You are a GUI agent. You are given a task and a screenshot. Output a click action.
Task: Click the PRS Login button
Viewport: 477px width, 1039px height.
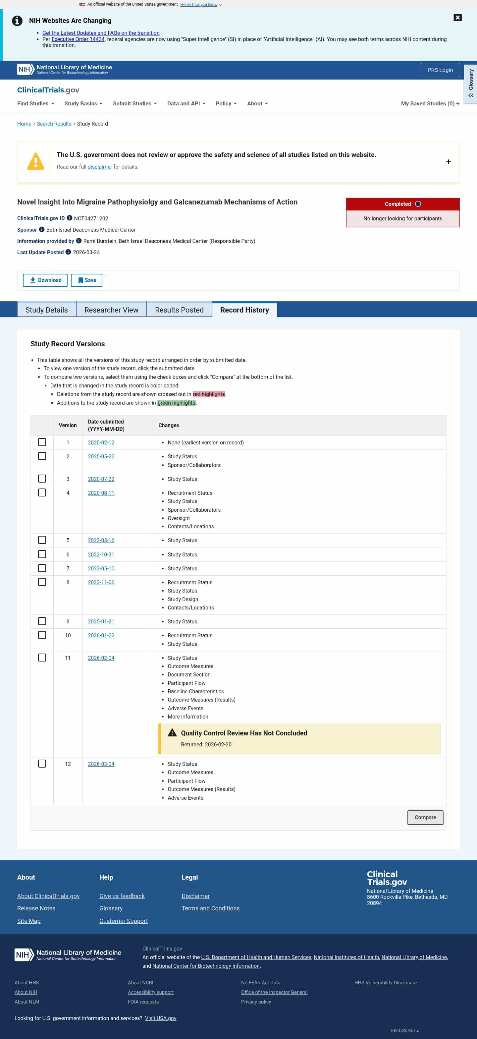(x=440, y=70)
